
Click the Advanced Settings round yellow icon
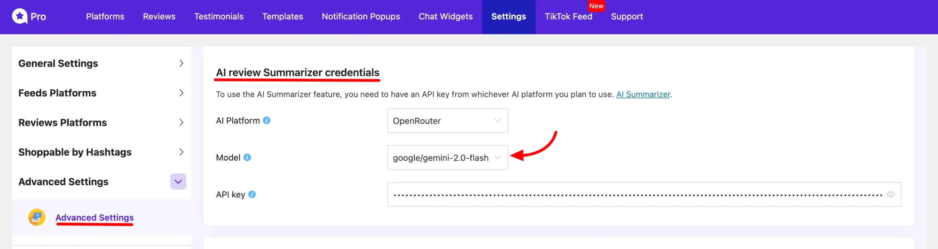(x=37, y=217)
